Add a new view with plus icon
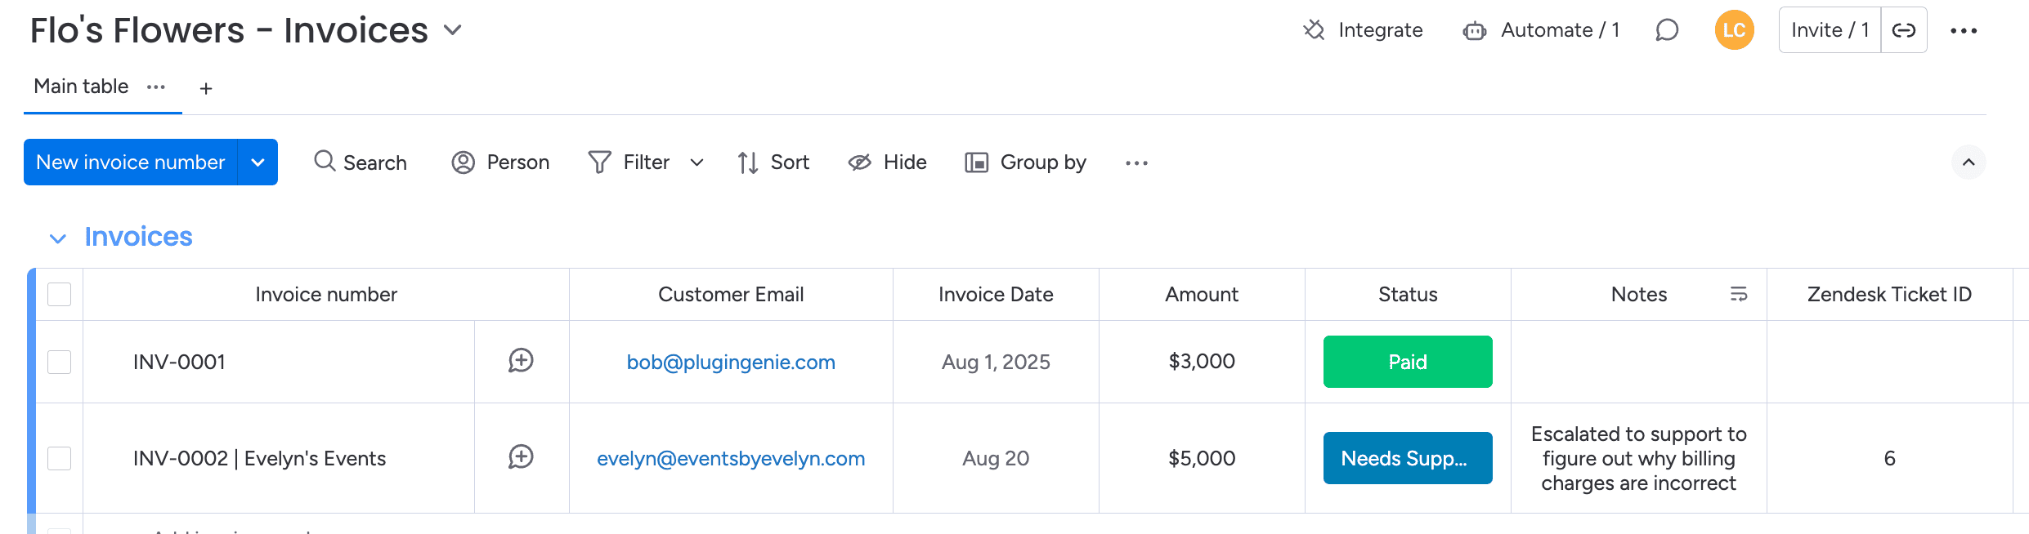Image resolution: width=2029 pixels, height=534 pixels. tap(206, 88)
